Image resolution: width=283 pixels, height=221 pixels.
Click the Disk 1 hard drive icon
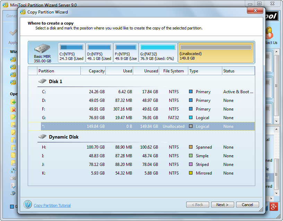point(42,81)
